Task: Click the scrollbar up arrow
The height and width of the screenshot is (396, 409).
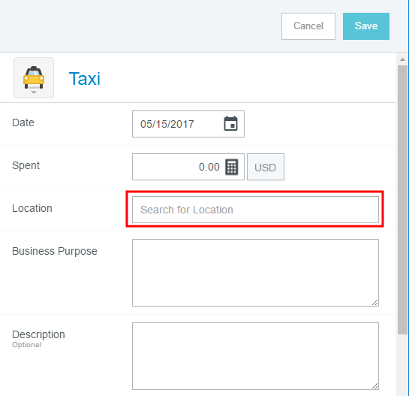Action: pos(402,59)
